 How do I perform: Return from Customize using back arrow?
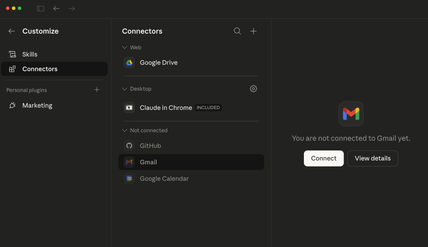pos(12,31)
